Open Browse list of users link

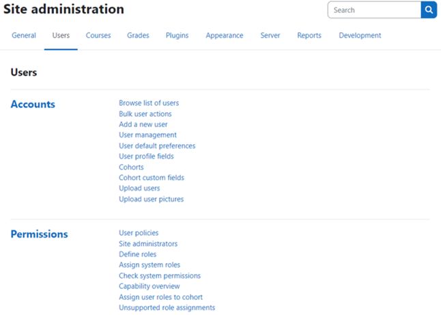pyautogui.click(x=149, y=103)
